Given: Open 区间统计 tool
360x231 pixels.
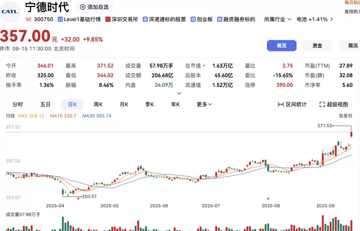Looking at the screenshot, I should [x=292, y=104].
